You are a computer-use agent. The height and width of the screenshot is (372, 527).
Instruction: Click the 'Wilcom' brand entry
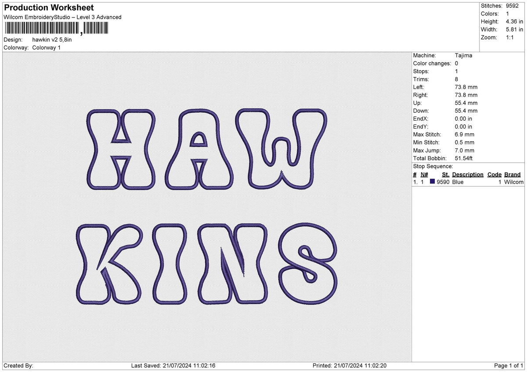(x=514, y=182)
